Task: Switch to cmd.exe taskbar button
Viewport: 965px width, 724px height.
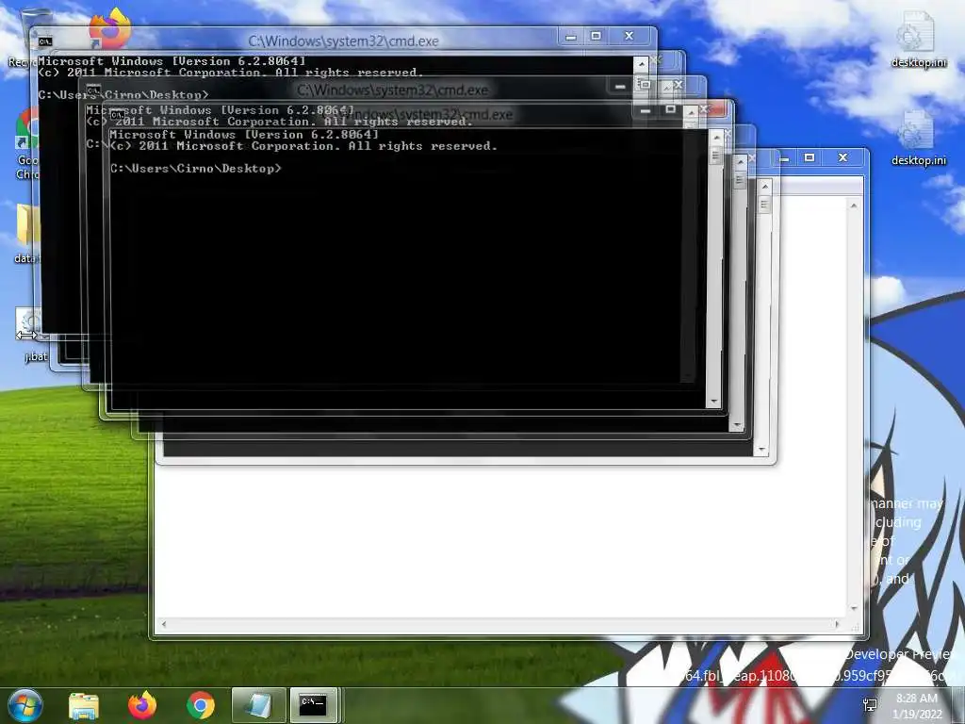Action: pyautogui.click(x=314, y=705)
